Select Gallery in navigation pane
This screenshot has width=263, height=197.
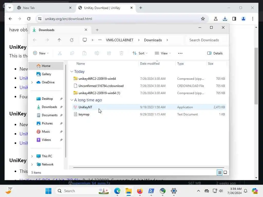(x=46, y=74)
